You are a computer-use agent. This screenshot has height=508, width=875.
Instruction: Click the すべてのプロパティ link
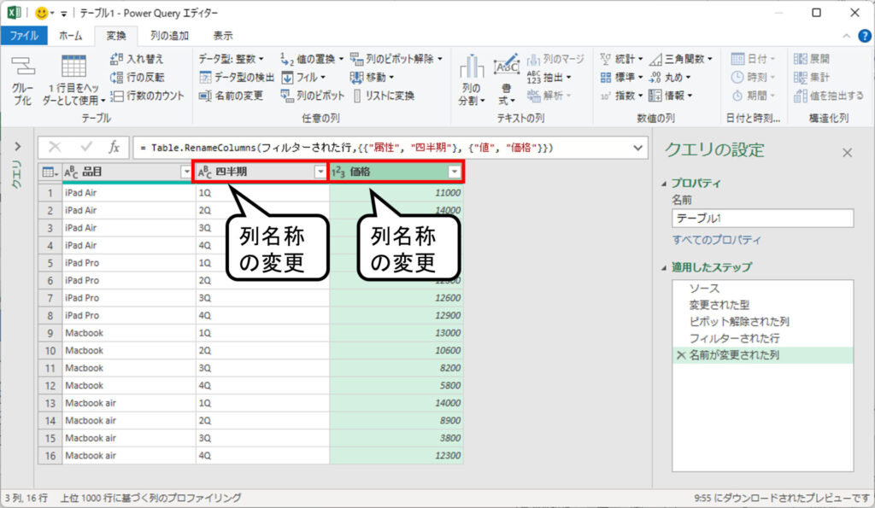tap(717, 240)
